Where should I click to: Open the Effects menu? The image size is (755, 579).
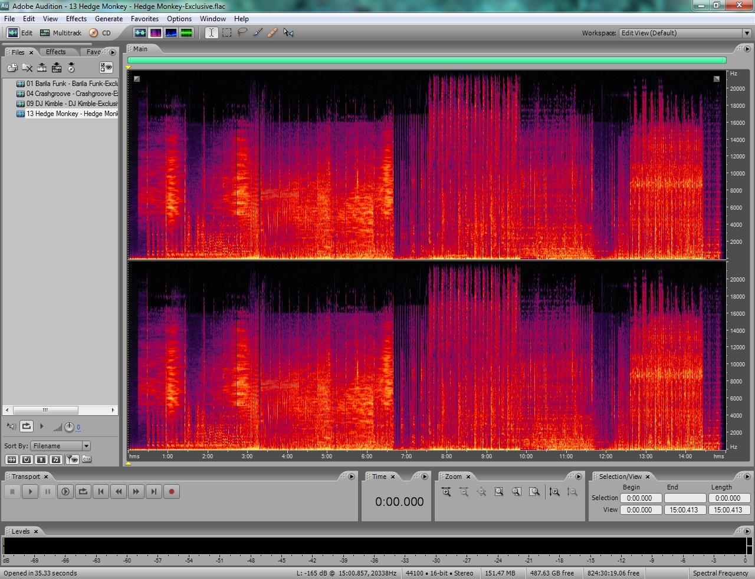tap(76, 19)
